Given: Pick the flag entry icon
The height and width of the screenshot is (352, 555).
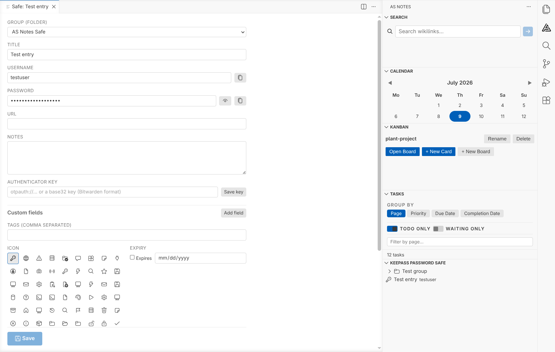Looking at the screenshot, I should [78, 310].
